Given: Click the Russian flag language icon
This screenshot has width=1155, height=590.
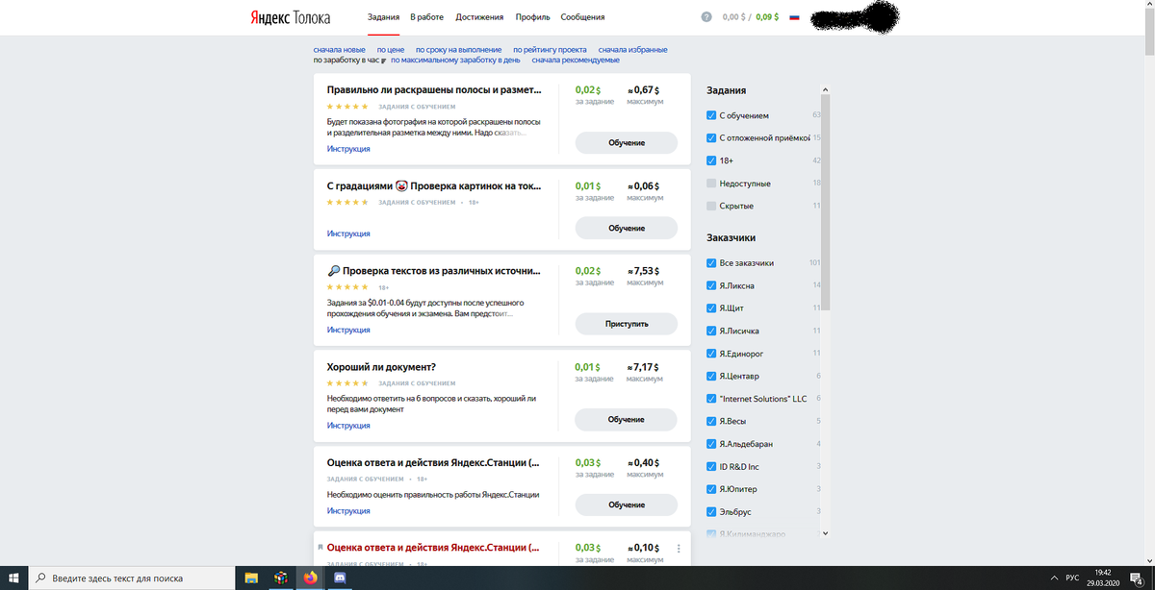Looking at the screenshot, I should tap(794, 17).
